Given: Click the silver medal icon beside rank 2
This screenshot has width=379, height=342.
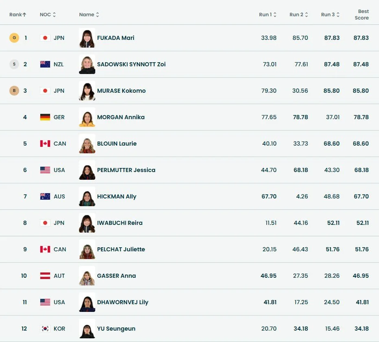Looking at the screenshot, I should (14, 64).
